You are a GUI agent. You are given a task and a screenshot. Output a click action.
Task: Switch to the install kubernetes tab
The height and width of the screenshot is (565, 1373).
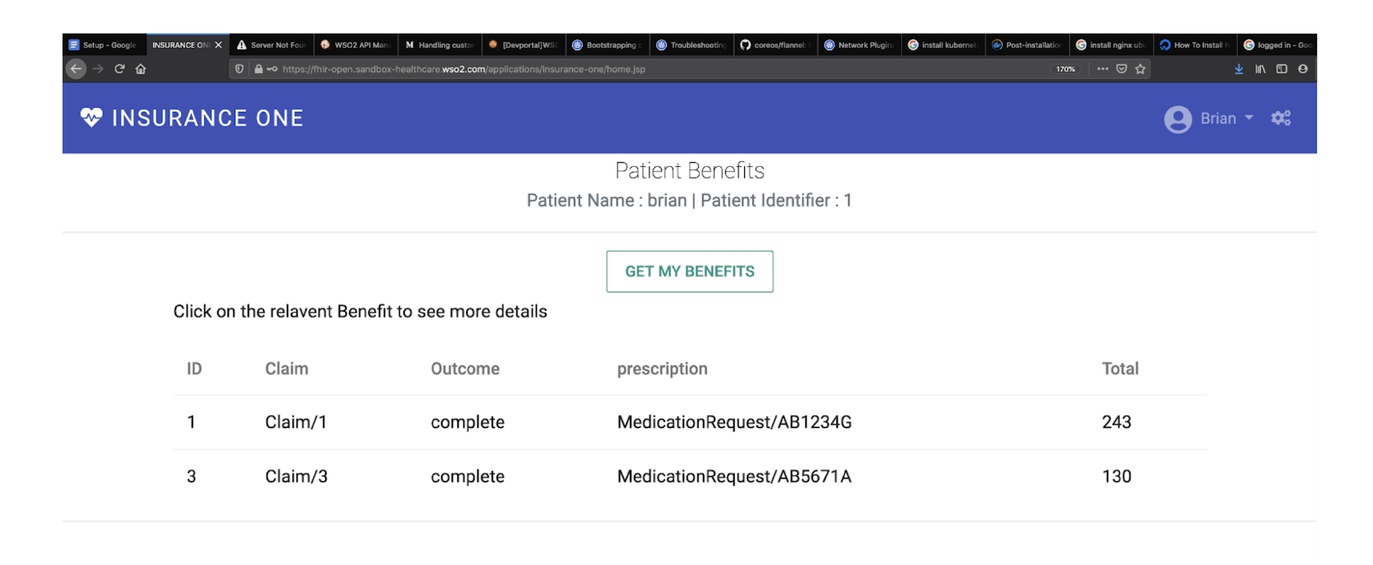coord(943,45)
